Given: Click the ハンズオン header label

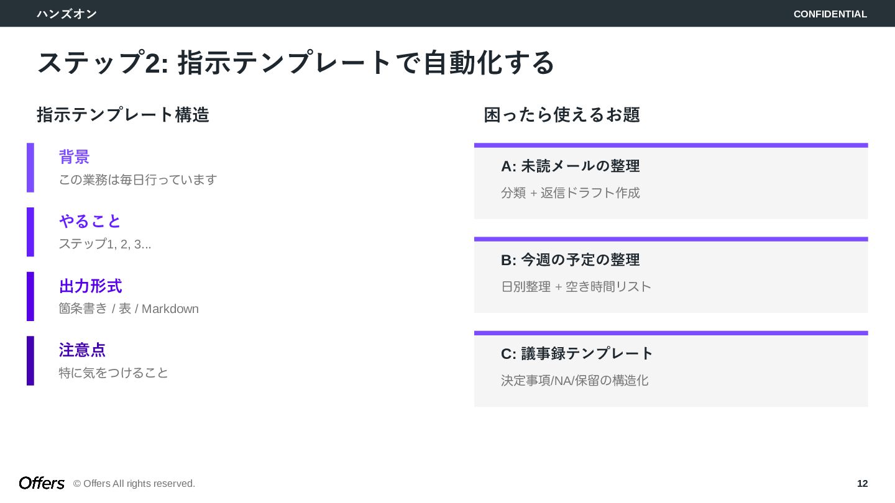Looking at the screenshot, I should pos(67,14).
